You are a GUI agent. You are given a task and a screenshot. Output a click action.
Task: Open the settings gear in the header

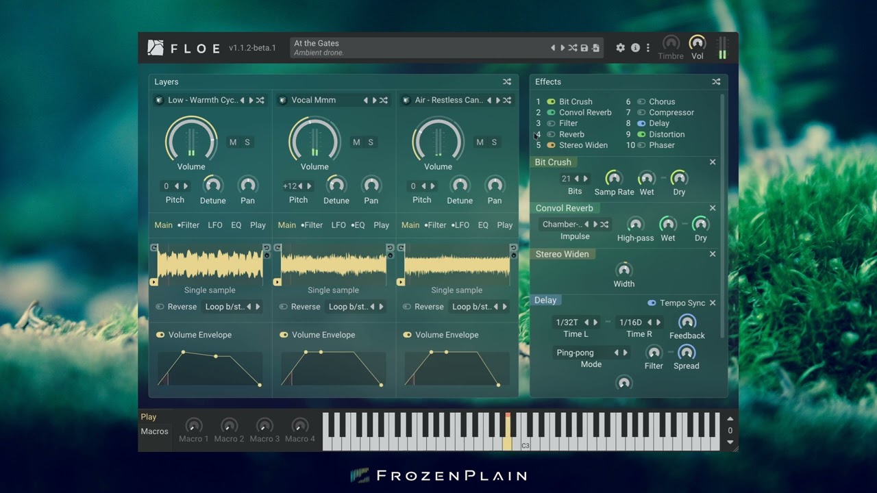(621, 48)
